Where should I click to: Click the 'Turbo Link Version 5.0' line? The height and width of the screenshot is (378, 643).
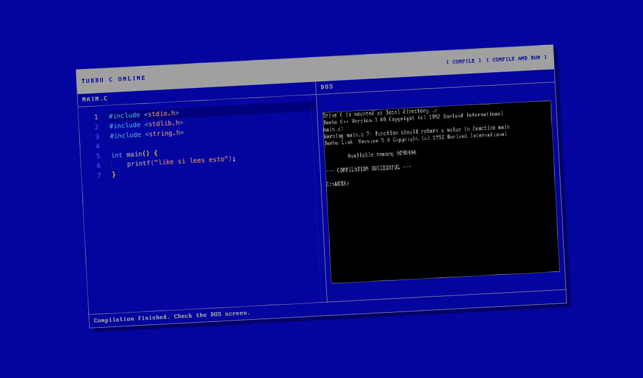(416, 138)
